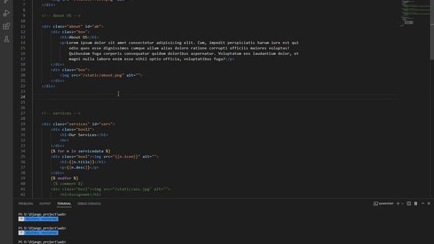Open the Extensions view
434x244 pixels.
(6, 26)
